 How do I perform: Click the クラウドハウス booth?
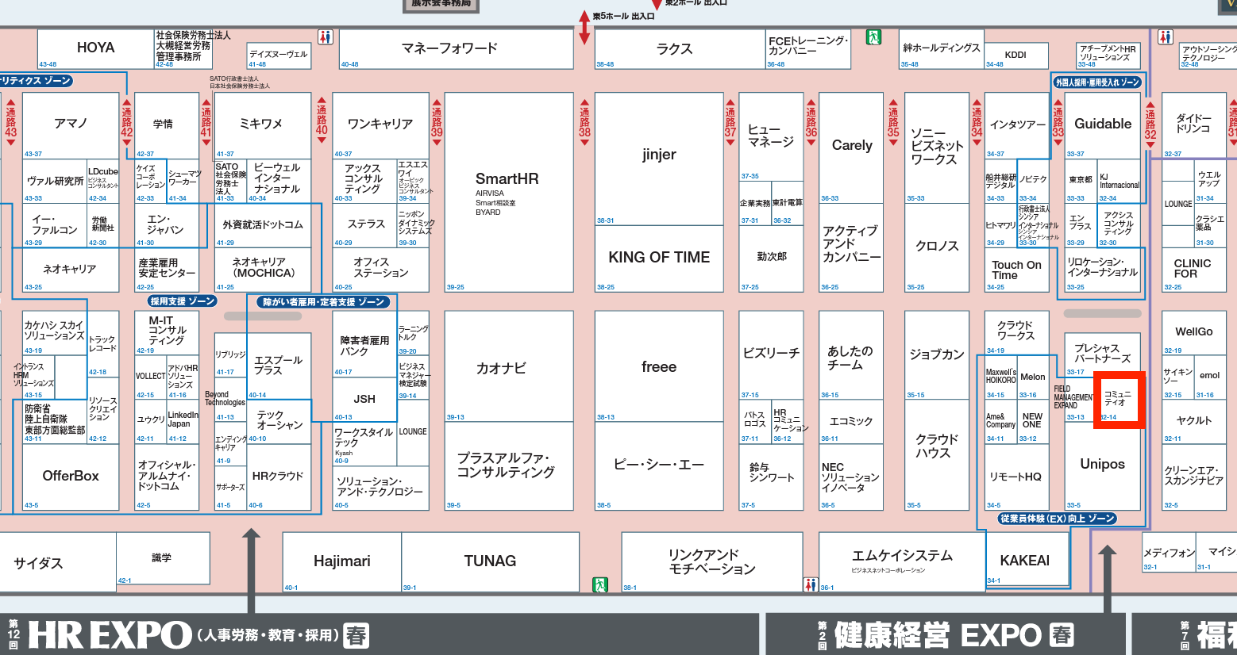tap(937, 454)
